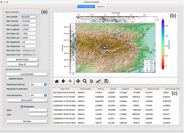The height and width of the screenshot is (133, 186).
Task: Click the Plot Map button
Action: point(27,122)
